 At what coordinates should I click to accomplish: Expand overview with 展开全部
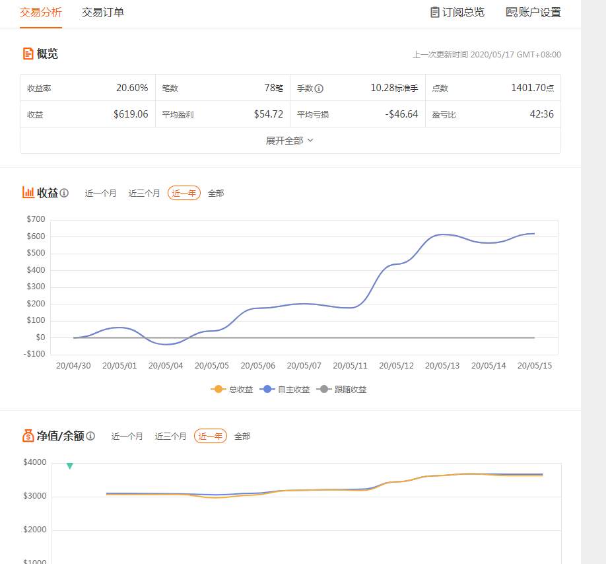290,141
